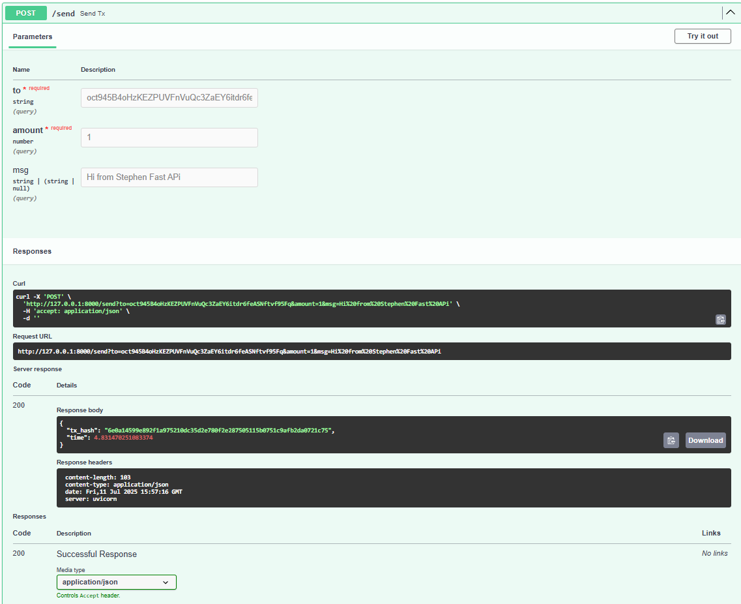Click the Request URL text box
Screen dimensions: 741x604
(x=371, y=352)
